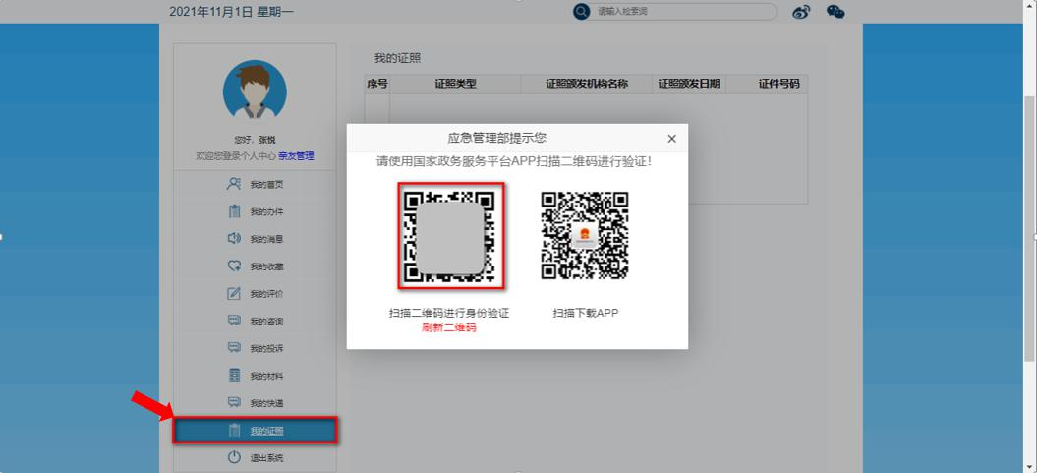This screenshot has height=473, width=1037.
Task: Click 我的证照 clipboard icon
Action: click(234, 431)
